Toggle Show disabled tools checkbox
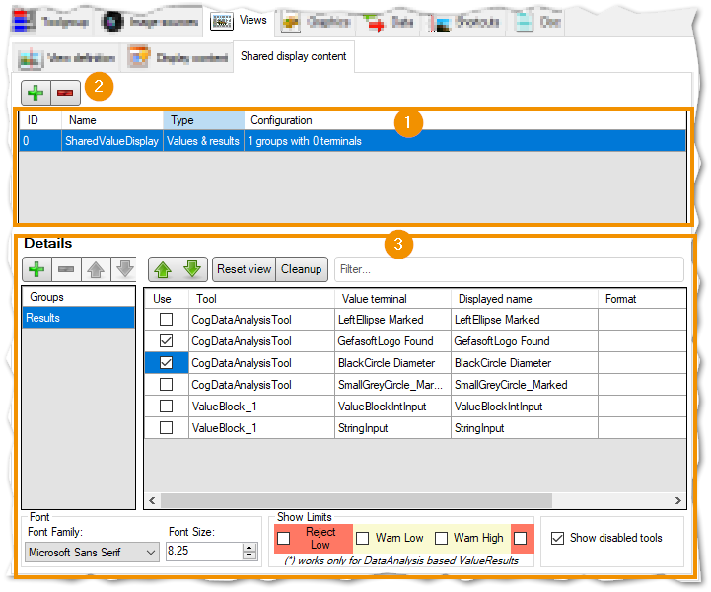 click(x=557, y=538)
